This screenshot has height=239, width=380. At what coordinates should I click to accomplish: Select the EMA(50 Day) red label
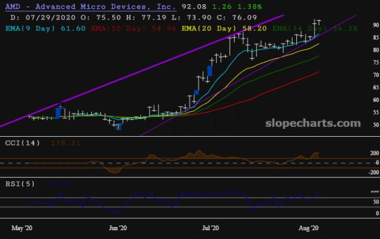[134, 29]
